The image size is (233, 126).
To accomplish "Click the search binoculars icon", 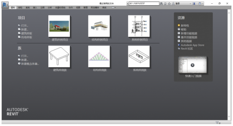I will point(162,3).
